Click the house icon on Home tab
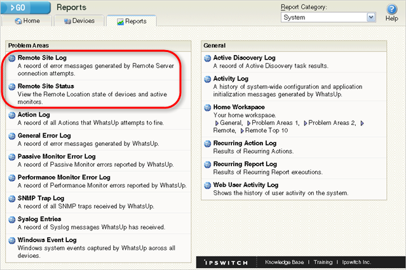Viewport: 406px width, 270px height. [x=18, y=21]
